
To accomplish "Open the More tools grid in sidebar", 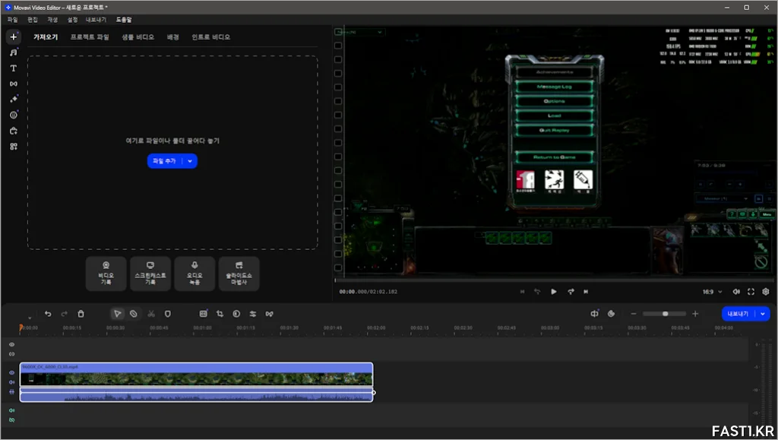I will (14, 147).
